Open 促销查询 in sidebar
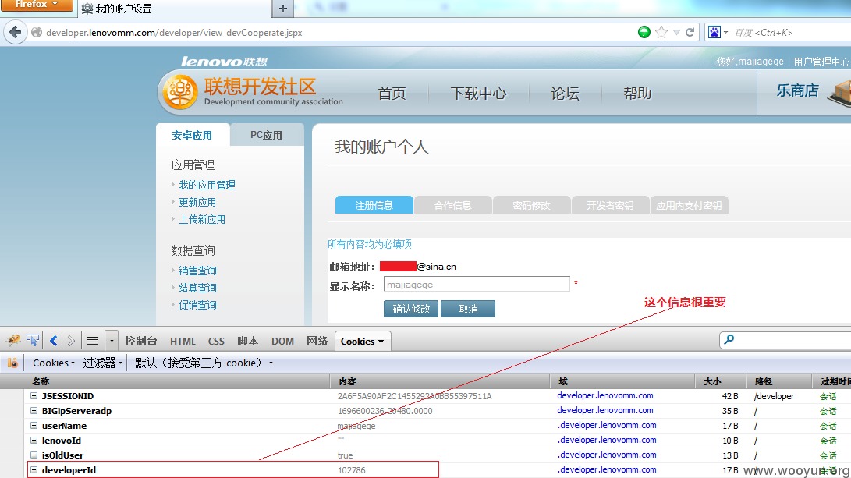Image resolution: width=851 pixels, height=478 pixels. (197, 306)
